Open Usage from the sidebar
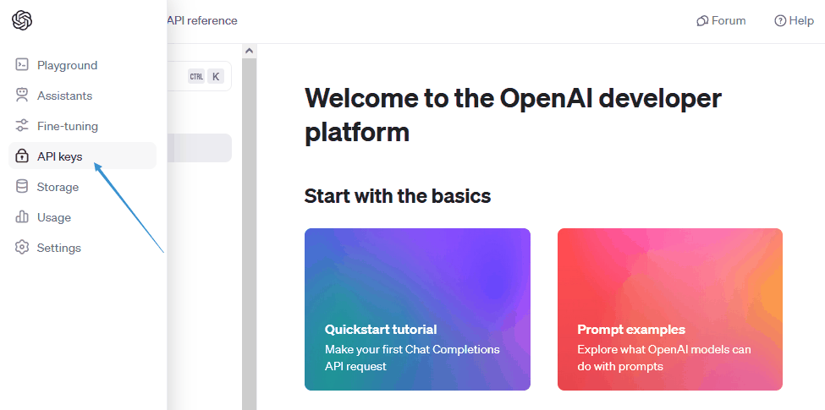The image size is (825, 410). 83,217
